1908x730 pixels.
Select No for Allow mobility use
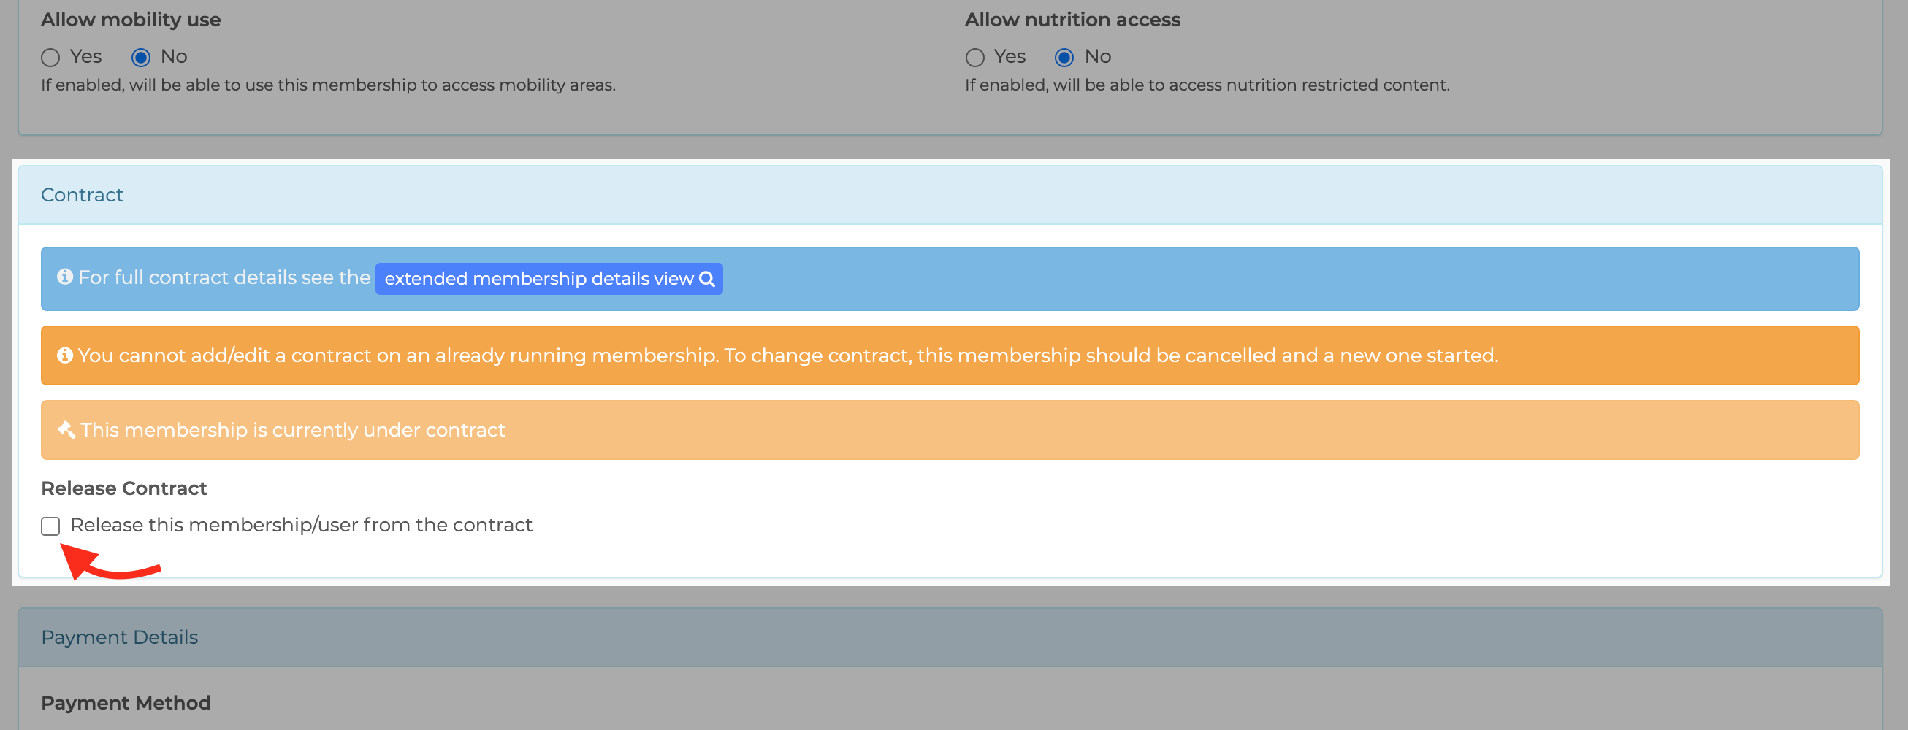(x=141, y=58)
